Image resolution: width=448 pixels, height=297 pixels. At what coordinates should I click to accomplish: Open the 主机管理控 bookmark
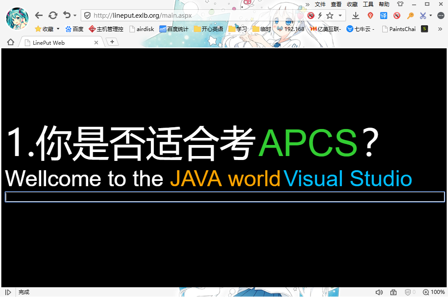point(106,29)
